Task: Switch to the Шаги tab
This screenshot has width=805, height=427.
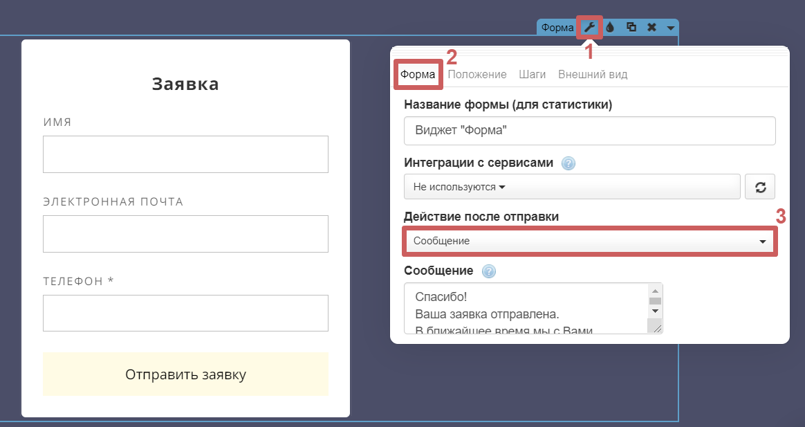Action: coord(533,75)
